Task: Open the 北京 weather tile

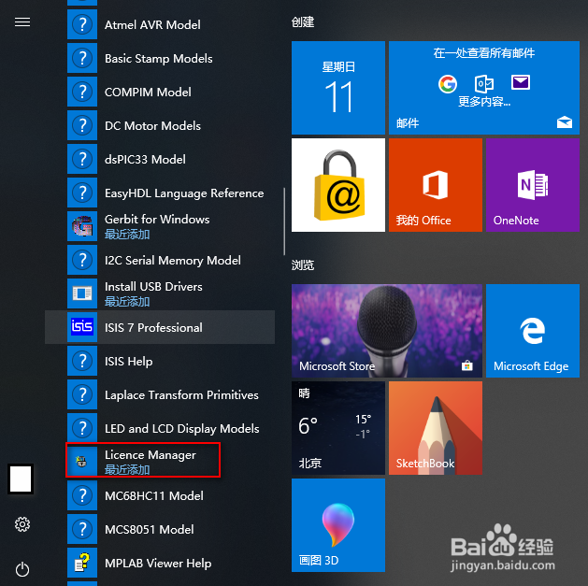Action: coord(338,428)
